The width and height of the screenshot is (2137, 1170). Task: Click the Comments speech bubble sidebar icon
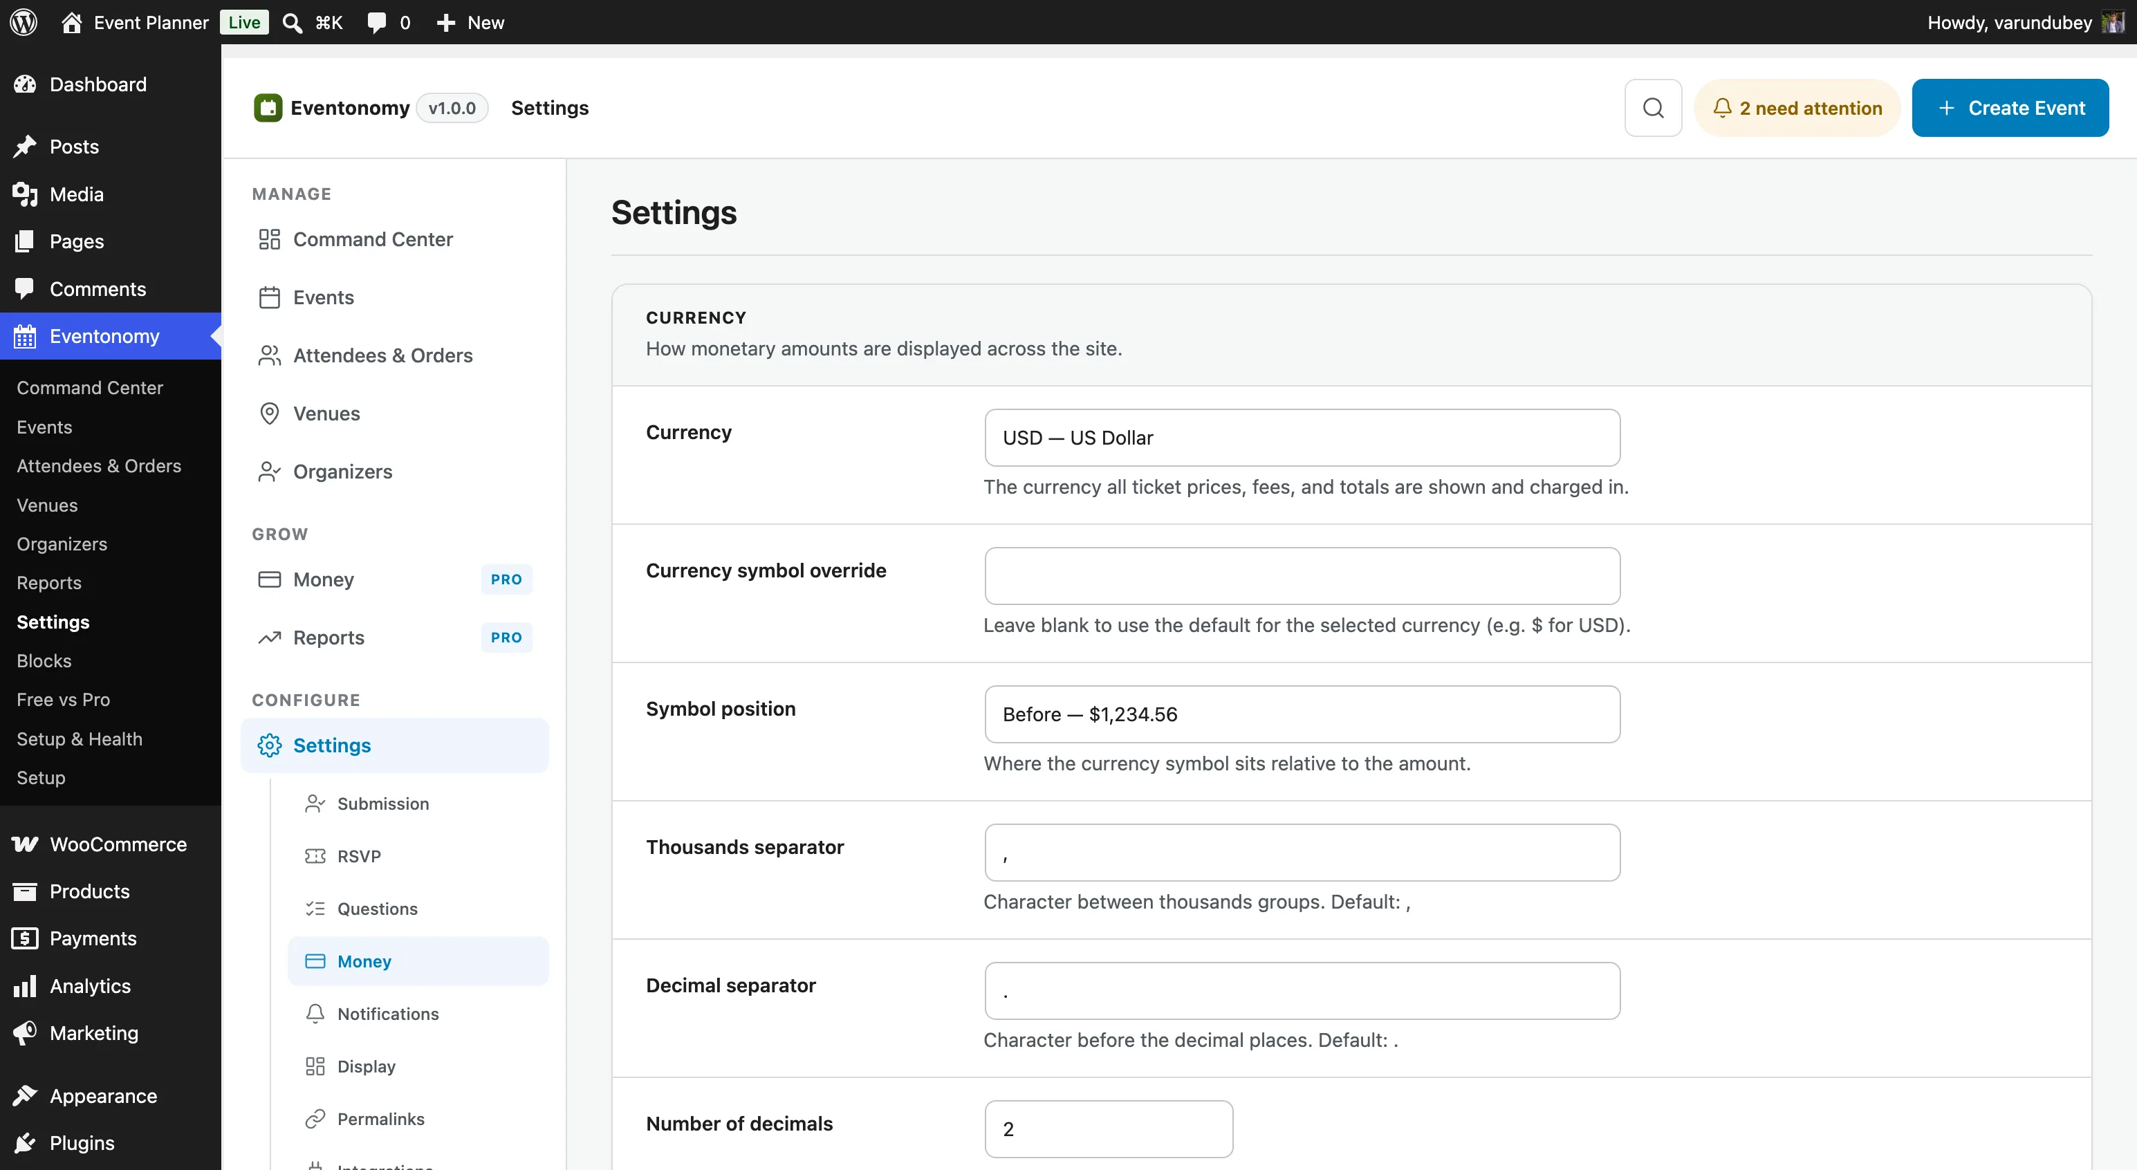[25, 288]
